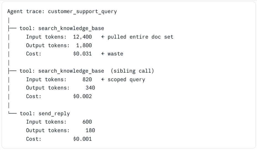Click the 600 input tokens value
Screen dimensions: 257x150
pyautogui.click(x=87, y=122)
